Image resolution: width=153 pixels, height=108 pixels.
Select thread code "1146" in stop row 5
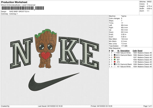(135, 62)
